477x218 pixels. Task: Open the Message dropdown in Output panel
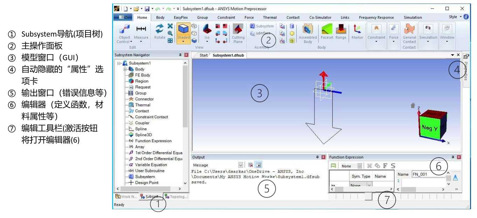(241, 165)
